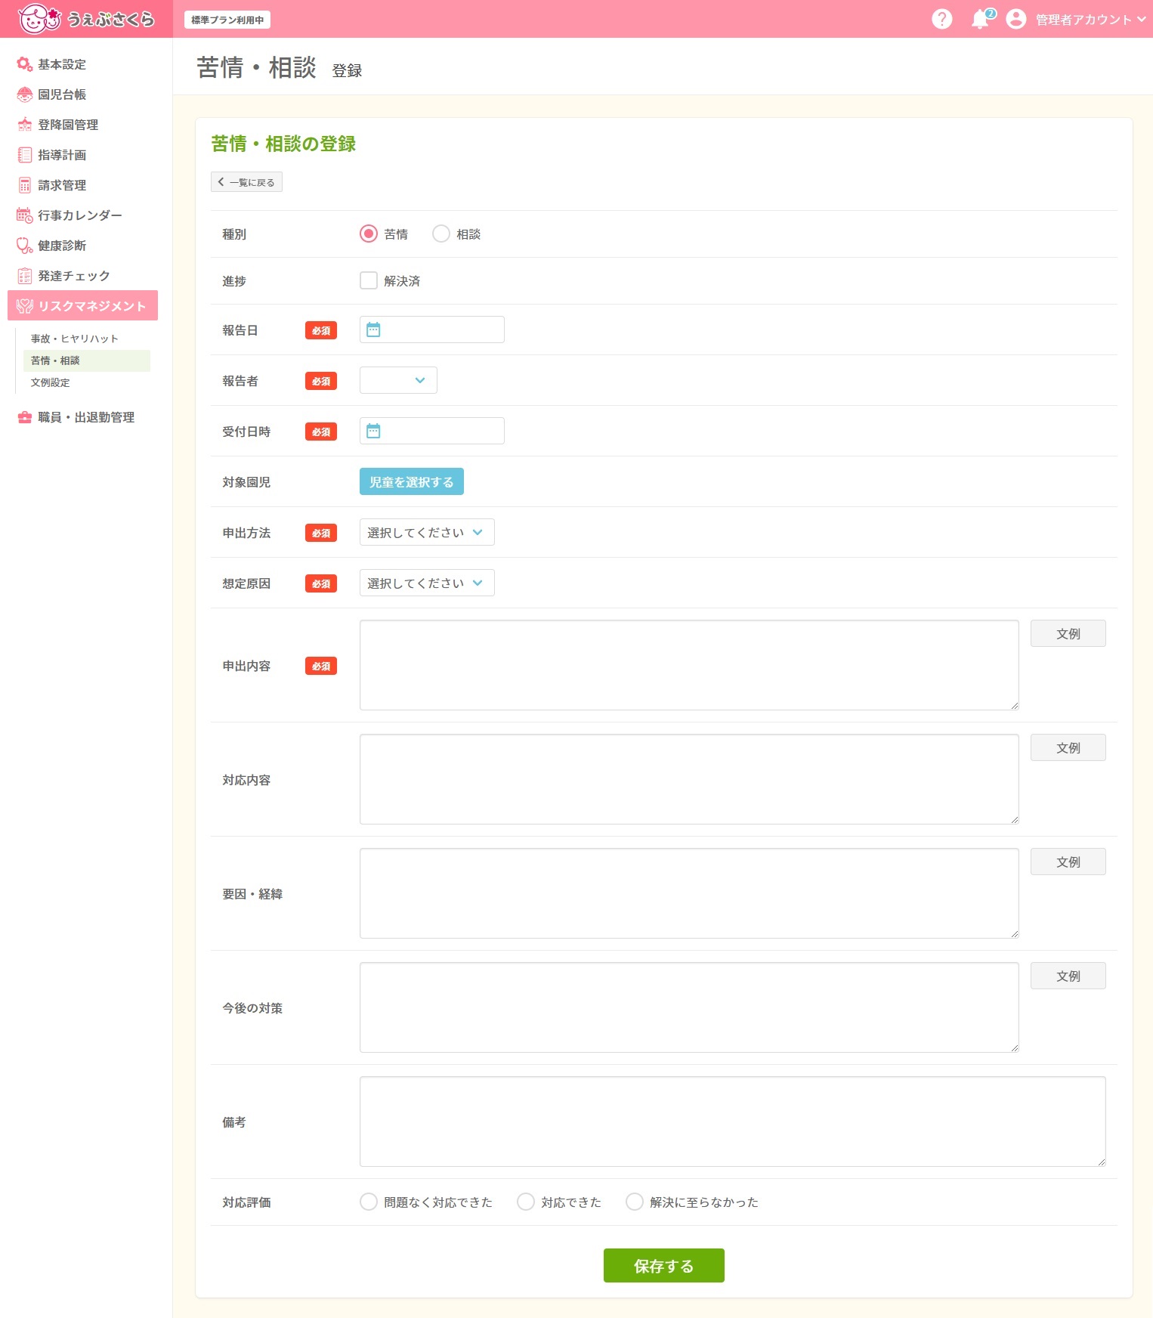Click the 行事カレンダー calendar icon
Screen dimensions: 1153x1318
[x=25, y=215]
